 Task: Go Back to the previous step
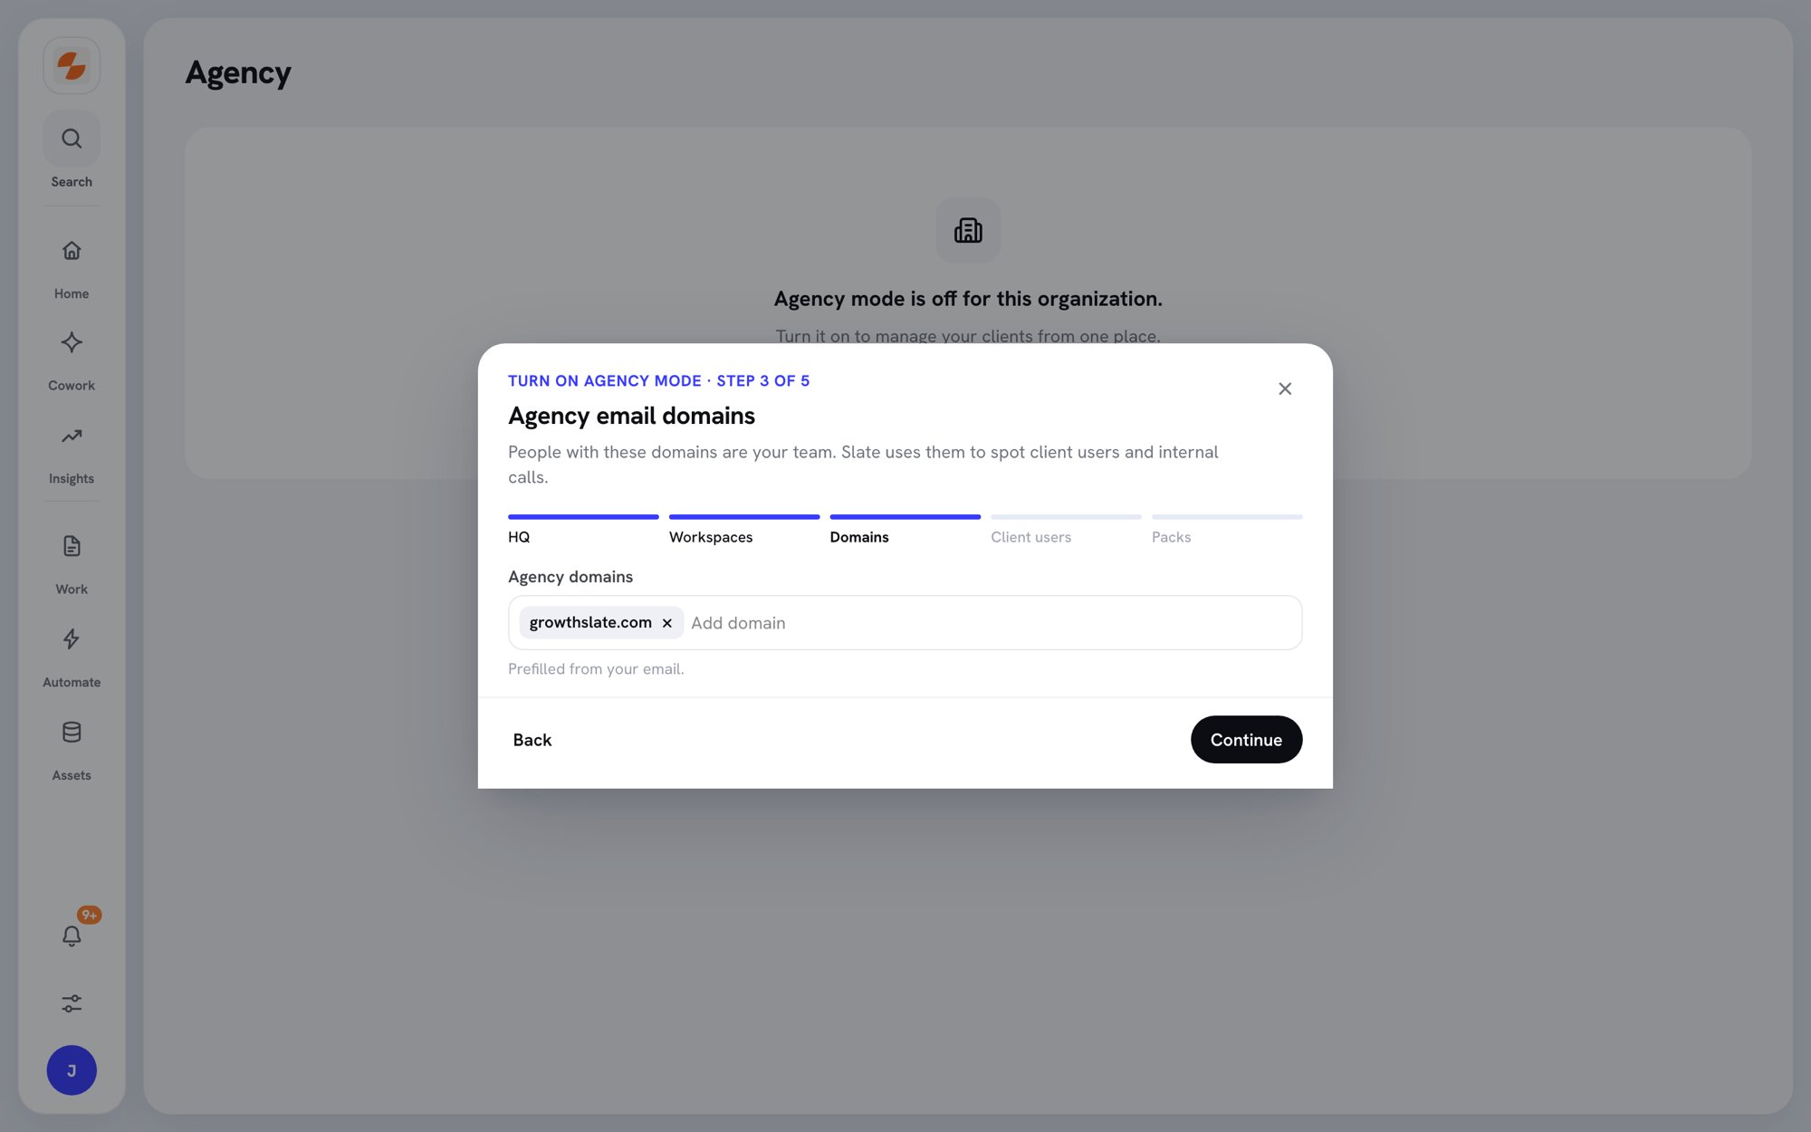[x=532, y=740]
